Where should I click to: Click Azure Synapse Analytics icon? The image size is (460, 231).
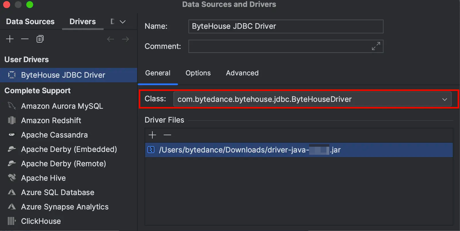coord(12,207)
